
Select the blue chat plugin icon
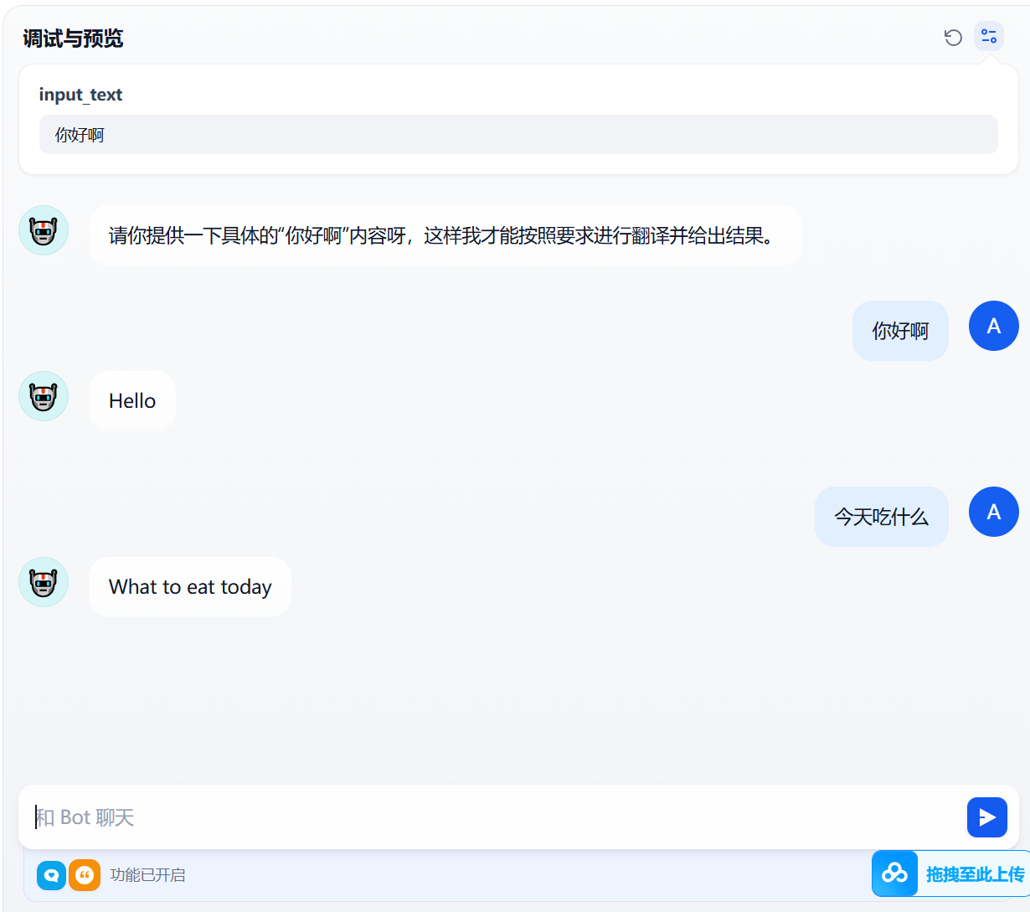(x=51, y=875)
